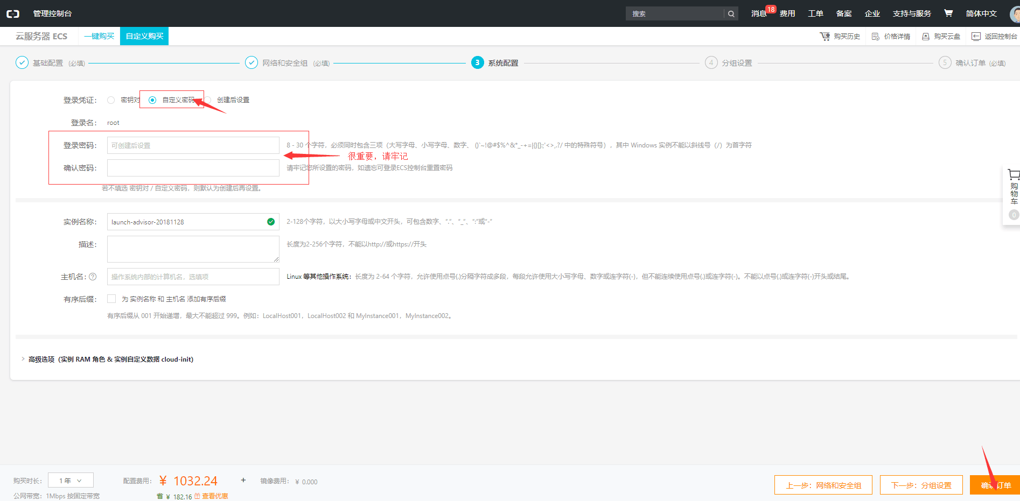Open price details (价格详情)
The height and width of the screenshot is (501, 1020).
891,36
